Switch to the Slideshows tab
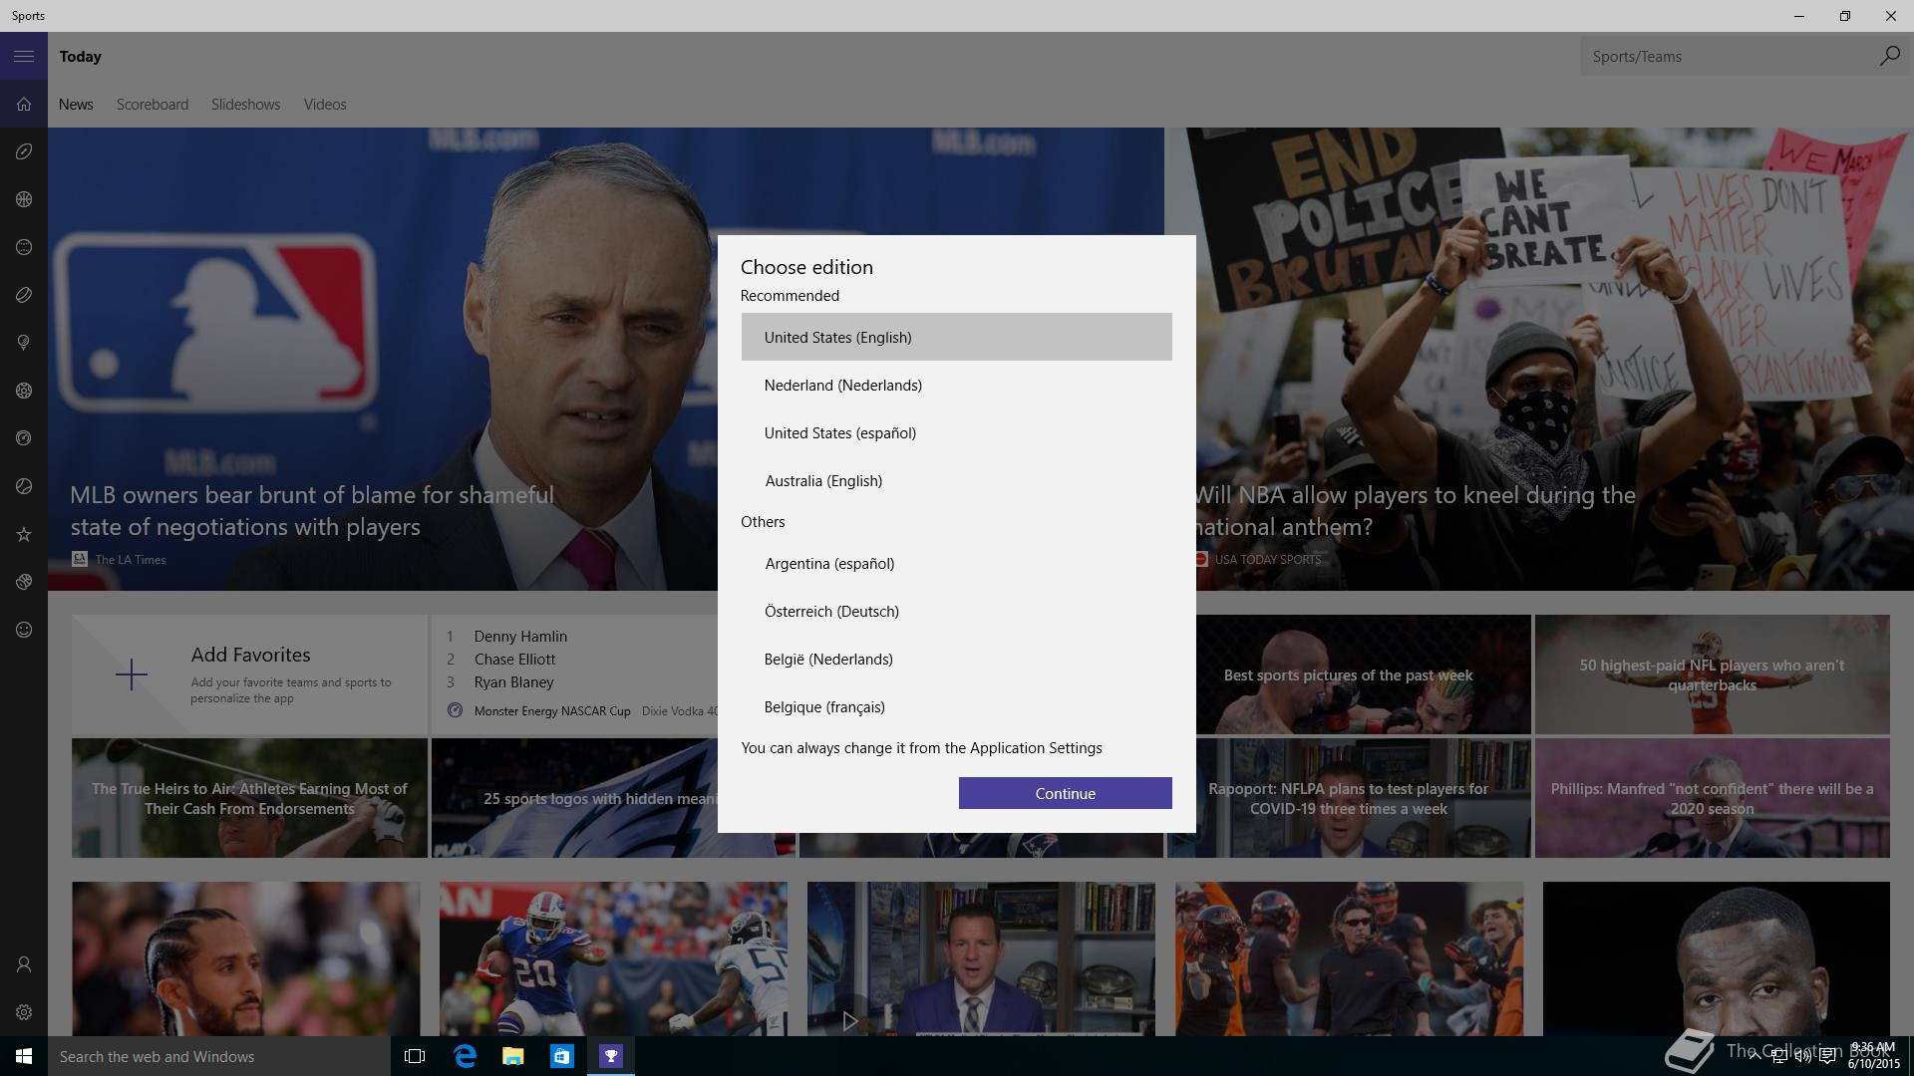Screen dimensions: 1914x1076 [x=245, y=105]
